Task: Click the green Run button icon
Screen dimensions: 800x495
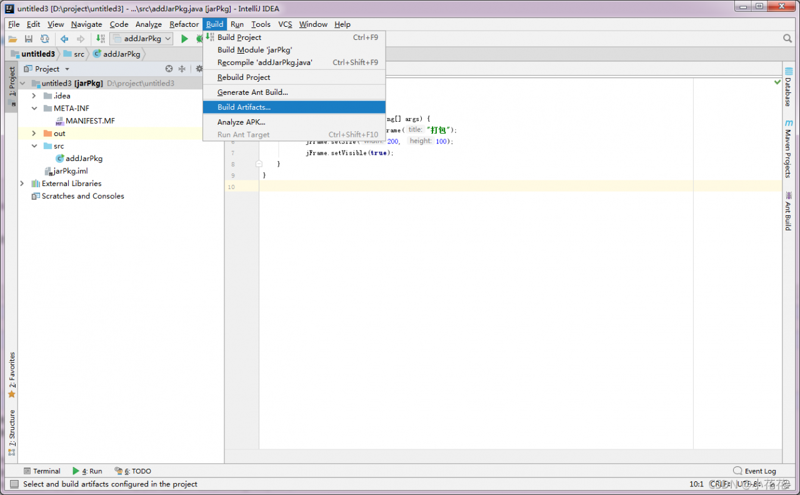Action: 184,39
